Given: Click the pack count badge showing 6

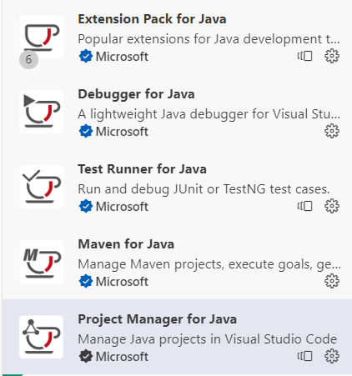Looking at the screenshot, I should (28, 59).
